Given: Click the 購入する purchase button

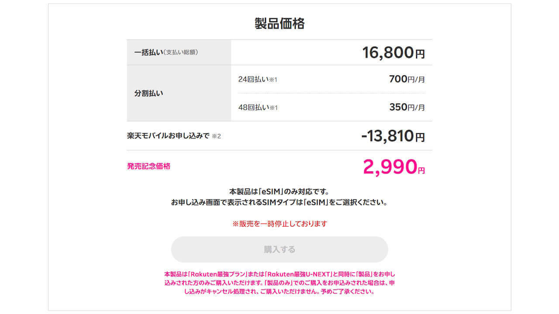Looking at the screenshot, I should pyautogui.click(x=279, y=249).
